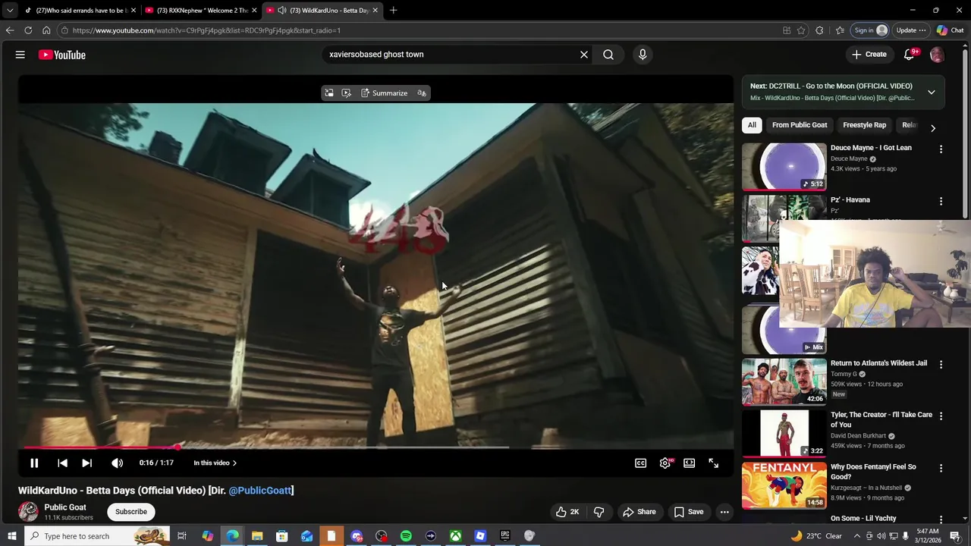Open options for Deuce Mayne - I Got Lean
The image size is (971, 546).
pos(941,149)
